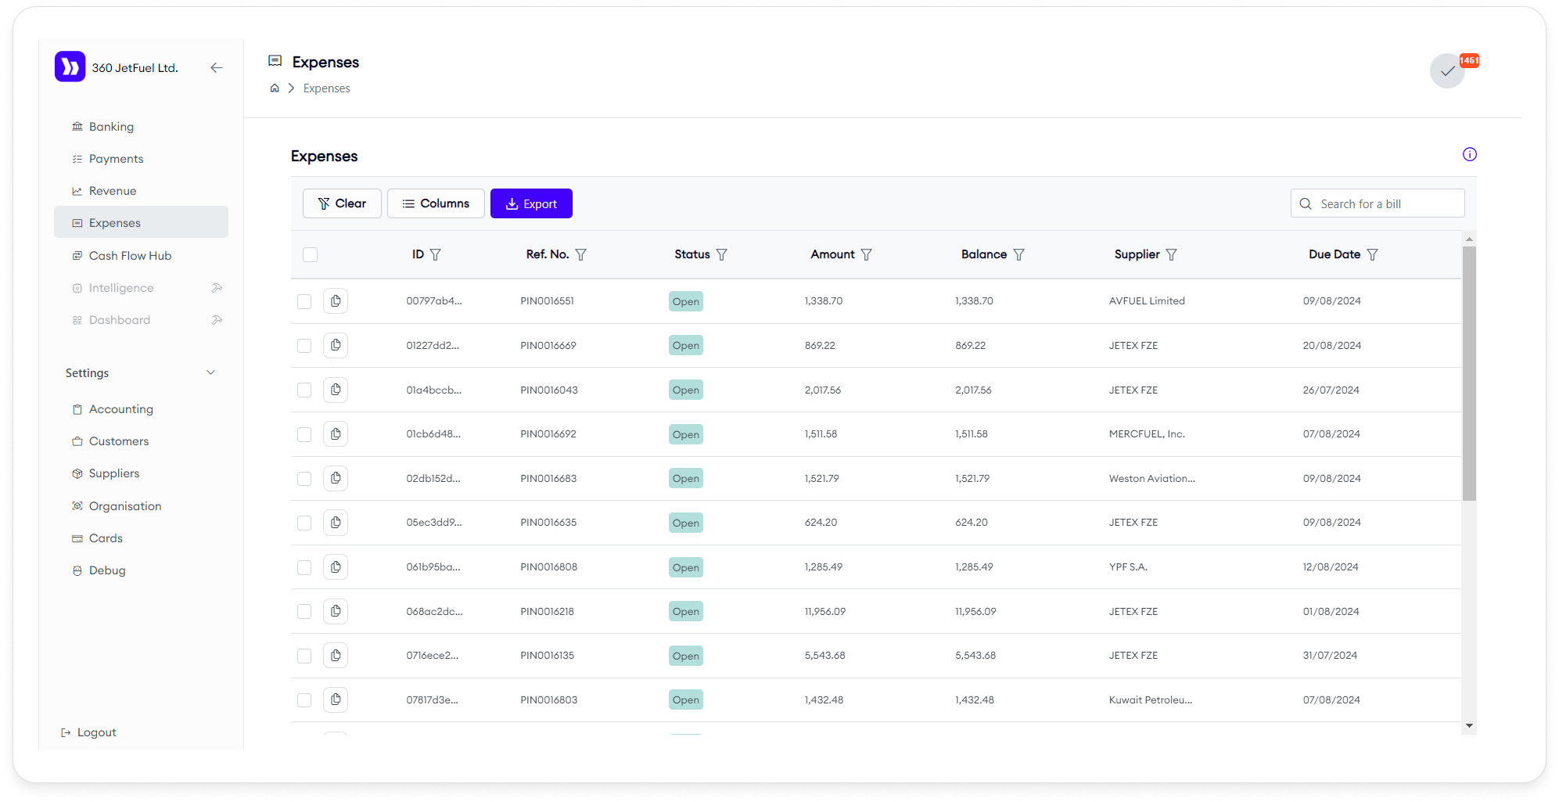Open Cash Flow Hub in the sidebar

[141, 256]
